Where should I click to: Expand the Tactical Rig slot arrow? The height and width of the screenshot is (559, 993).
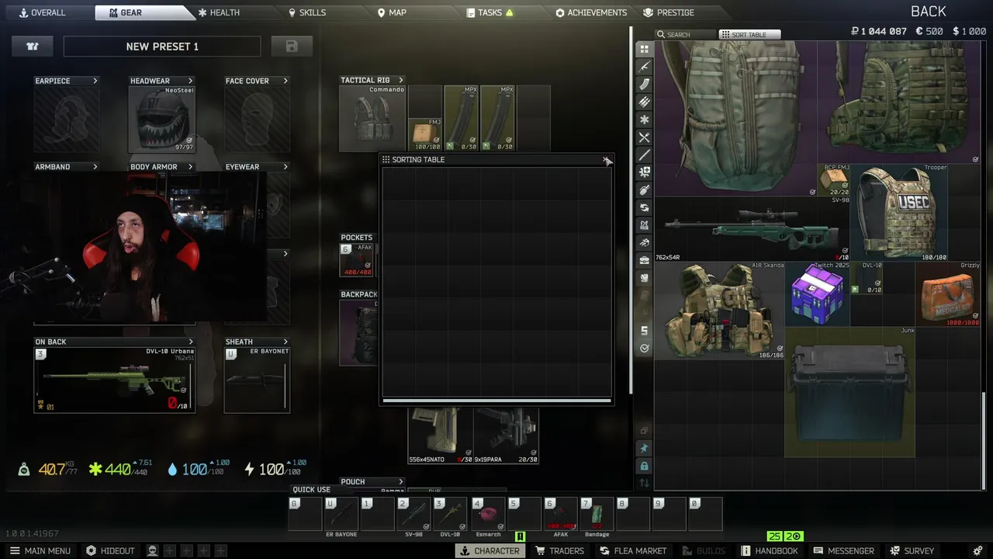coord(401,80)
